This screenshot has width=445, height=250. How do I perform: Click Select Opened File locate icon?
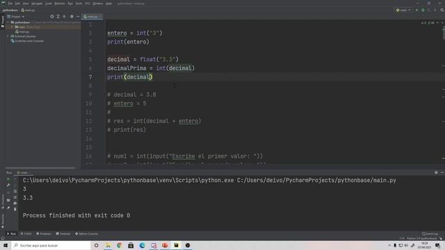tap(52, 17)
